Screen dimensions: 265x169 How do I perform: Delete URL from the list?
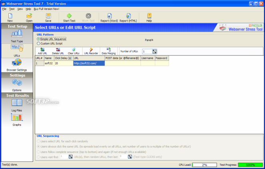(x=58, y=51)
